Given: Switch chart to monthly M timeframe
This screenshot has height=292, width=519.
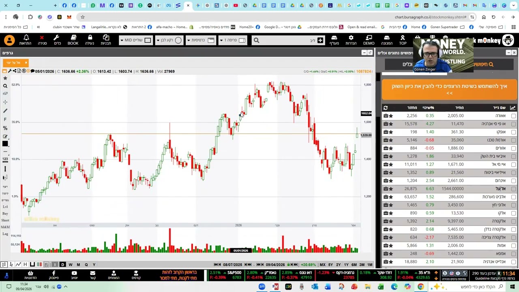Looking at the screenshot, I should click(x=78, y=265).
